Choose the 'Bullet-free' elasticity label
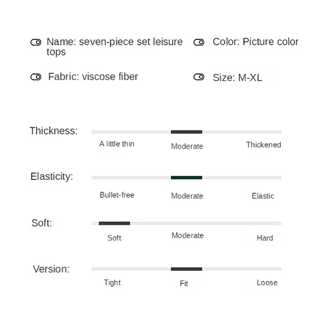This screenshot has width=313, height=313. [x=117, y=195]
